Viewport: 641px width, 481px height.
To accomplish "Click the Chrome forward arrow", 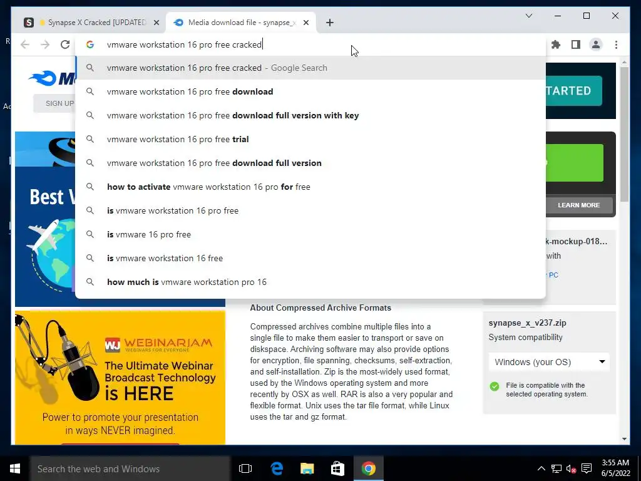I will pyautogui.click(x=45, y=44).
